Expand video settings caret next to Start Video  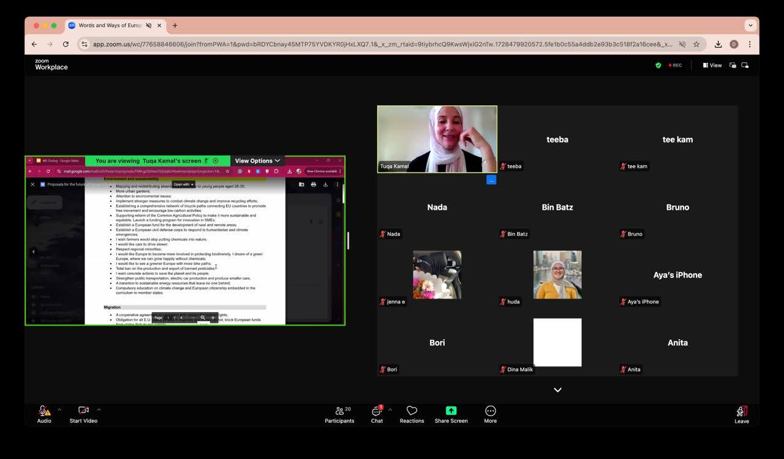click(99, 410)
